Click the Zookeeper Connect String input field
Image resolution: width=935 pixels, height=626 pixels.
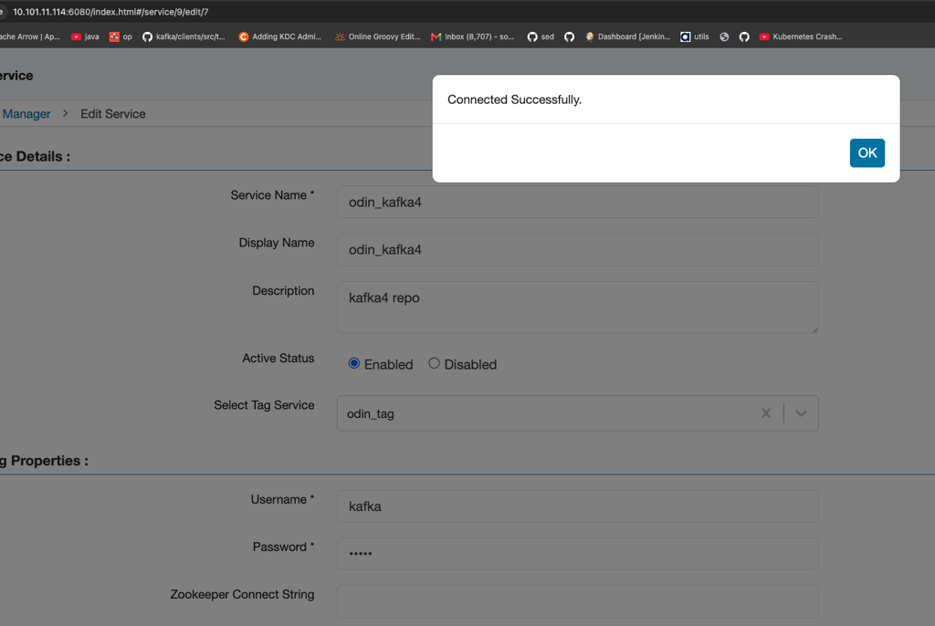[577, 601]
